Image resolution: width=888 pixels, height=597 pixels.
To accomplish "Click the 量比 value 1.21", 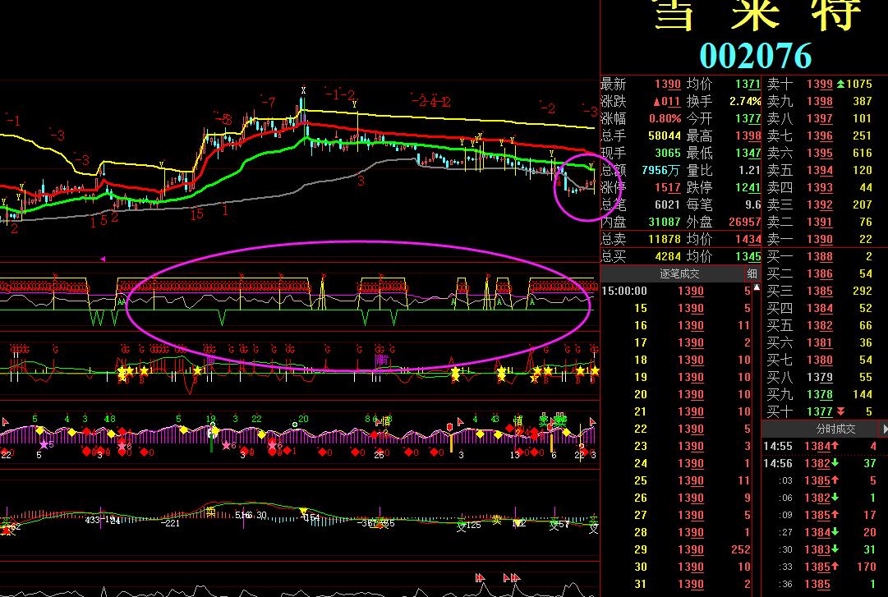I will click(749, 170).
